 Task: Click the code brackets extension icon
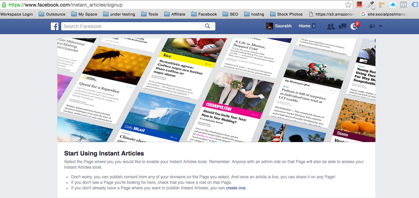click(x=403, y=4)
